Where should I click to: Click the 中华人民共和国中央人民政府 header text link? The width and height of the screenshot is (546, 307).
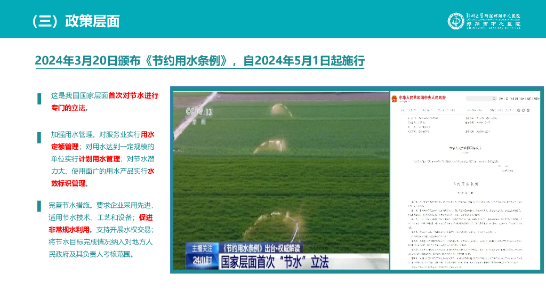(422, 98)
